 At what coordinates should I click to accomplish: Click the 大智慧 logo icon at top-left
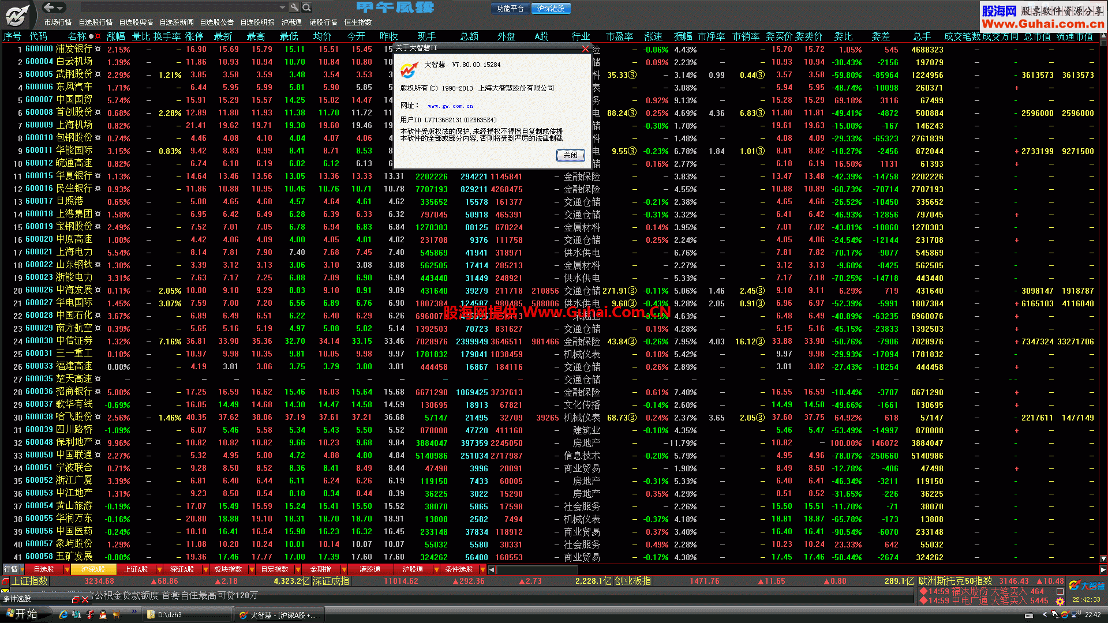point(17,14)
